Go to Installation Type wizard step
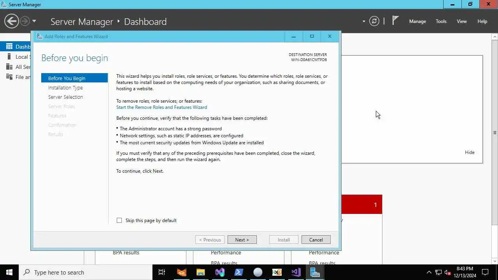498x280 pixels. 65,87
